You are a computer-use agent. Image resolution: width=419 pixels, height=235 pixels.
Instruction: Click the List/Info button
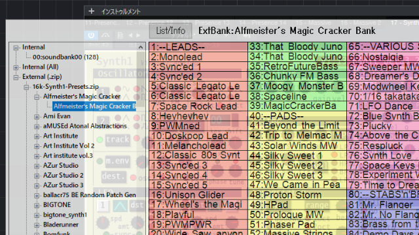click(170, 31)
